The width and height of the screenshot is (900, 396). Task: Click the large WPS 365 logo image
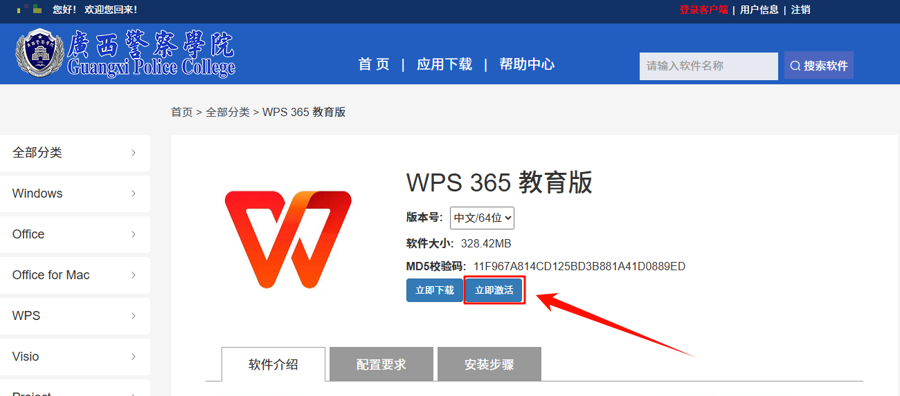coord(288,239)
